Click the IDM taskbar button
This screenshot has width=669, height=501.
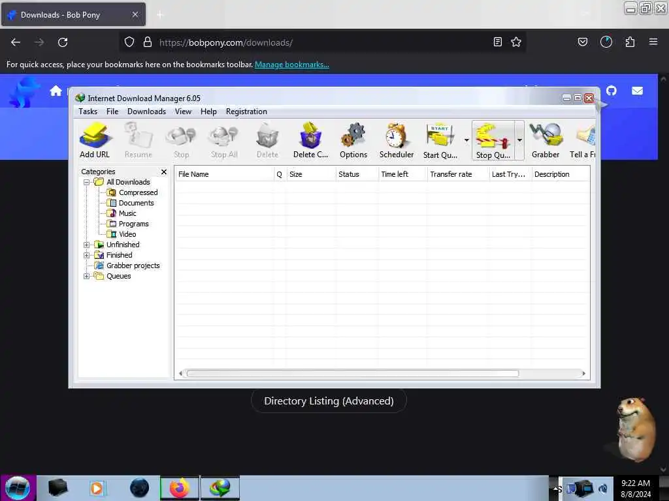(220, 488)
